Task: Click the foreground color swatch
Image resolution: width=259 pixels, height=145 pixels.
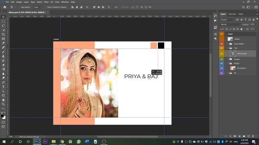Action: tap(2, 116)
